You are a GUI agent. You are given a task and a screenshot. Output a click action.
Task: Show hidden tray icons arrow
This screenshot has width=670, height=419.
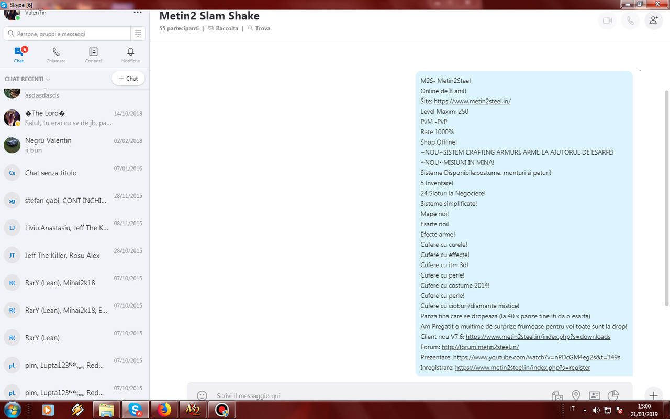(x=584, y=410)
